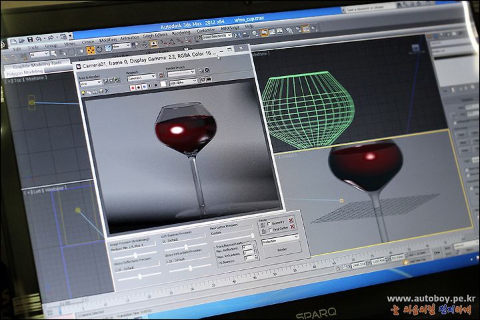The image size is (480, 320).
Task: Click the Left viewport Wireframe label
Action: click(x=55, y=189)
